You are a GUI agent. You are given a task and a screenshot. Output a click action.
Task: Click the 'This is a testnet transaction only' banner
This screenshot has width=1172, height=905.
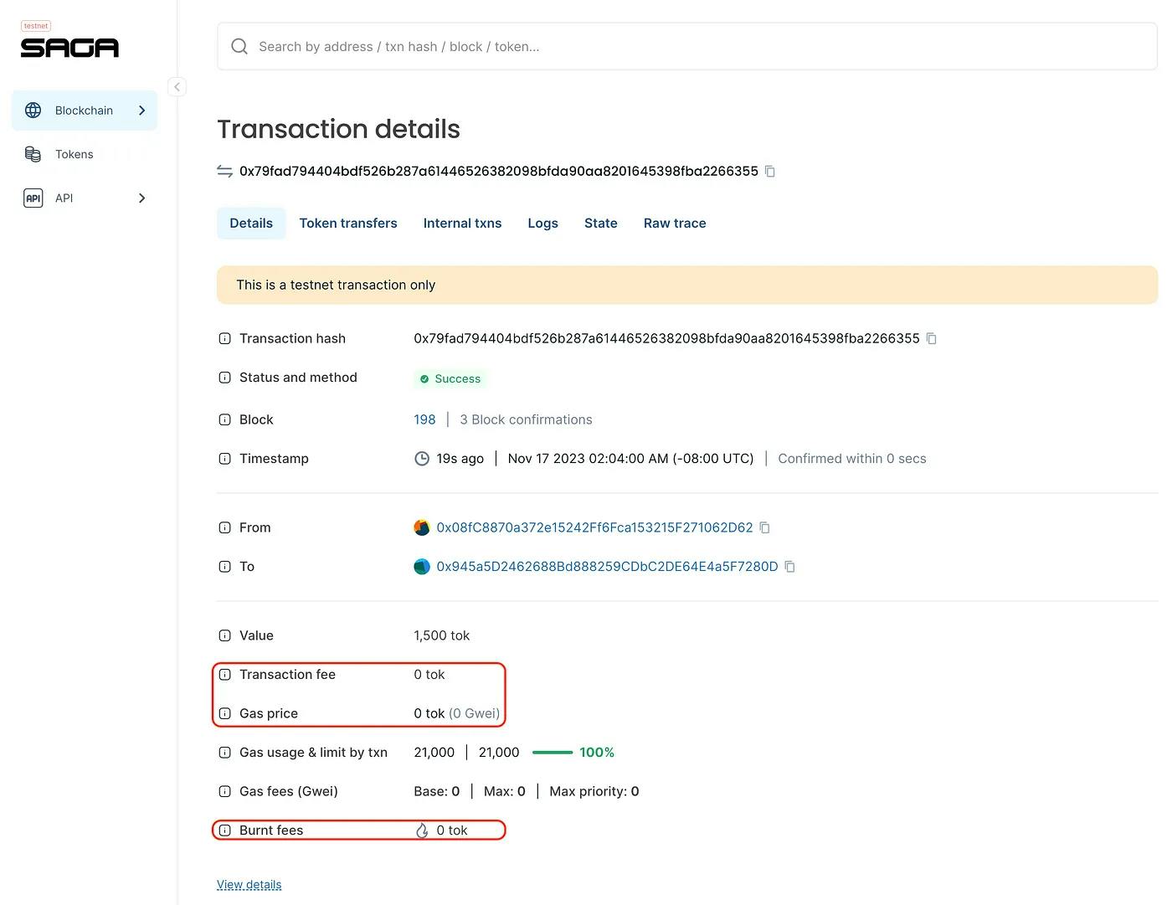click(687, 285)
